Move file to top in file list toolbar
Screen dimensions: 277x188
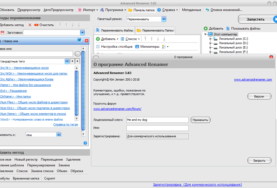click(x=145, y=39)
